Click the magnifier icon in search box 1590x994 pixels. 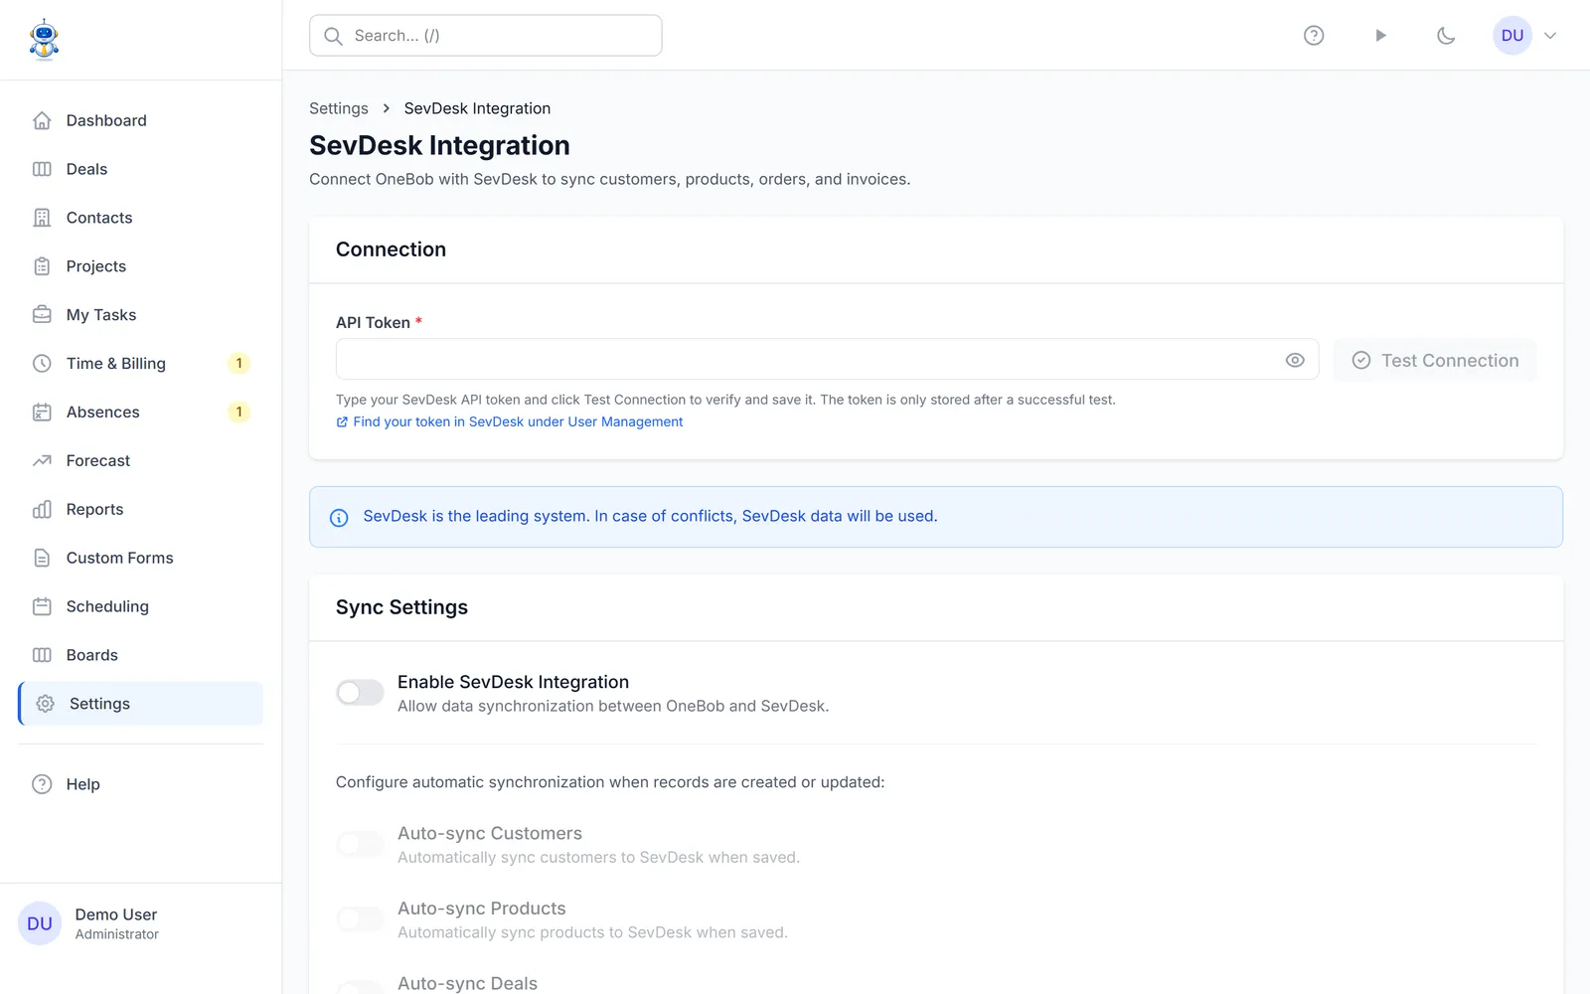[334, 36]
